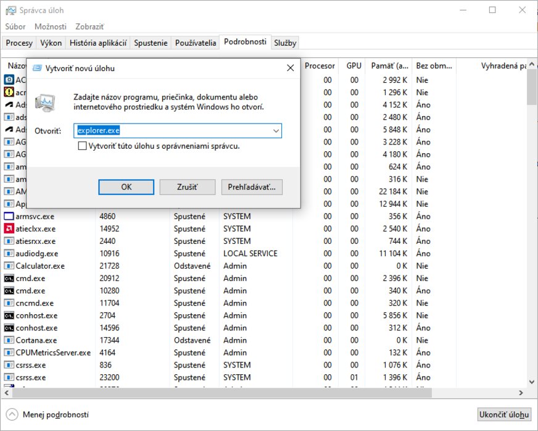Expand the Otvoriť combo box dropdown arrow

pyautogui.click(x=276, y=131)
